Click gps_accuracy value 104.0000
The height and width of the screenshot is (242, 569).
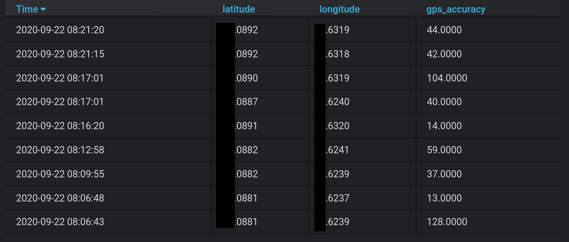(x=447, y=78)
